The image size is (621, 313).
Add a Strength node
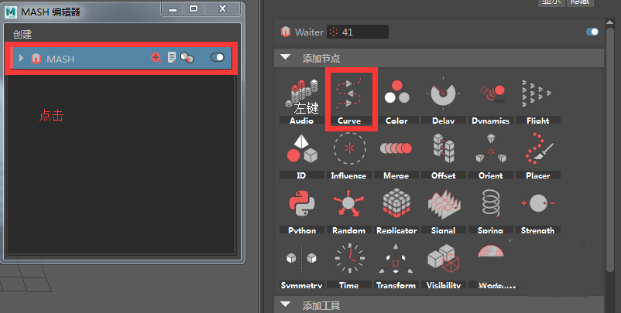coord(538,210)
